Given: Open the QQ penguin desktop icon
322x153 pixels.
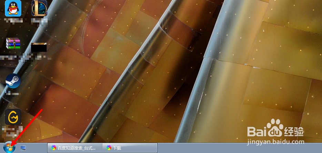Looking at the screenshot, I should coord(13,8).
